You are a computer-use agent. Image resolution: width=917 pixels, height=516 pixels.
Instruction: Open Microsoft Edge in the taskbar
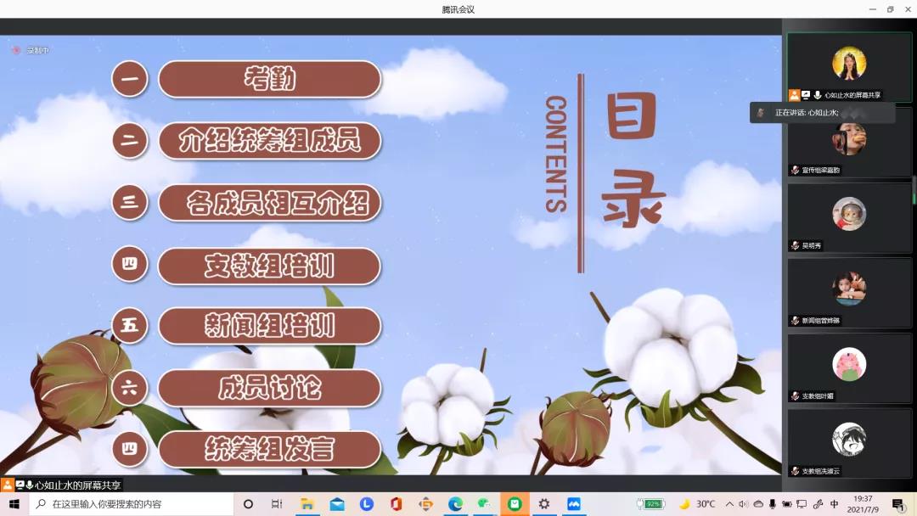tap(455, 504)
